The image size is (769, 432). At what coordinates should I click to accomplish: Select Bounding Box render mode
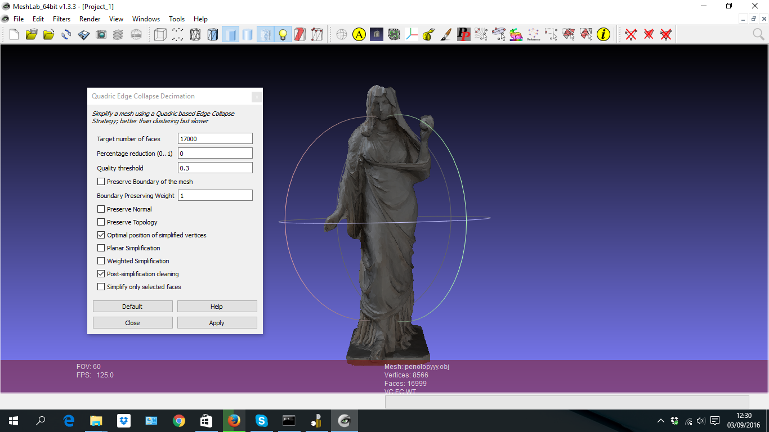[160, 35]
